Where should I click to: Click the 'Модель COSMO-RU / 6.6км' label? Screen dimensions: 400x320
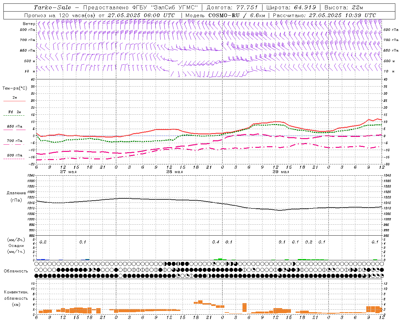click(225, 15)
